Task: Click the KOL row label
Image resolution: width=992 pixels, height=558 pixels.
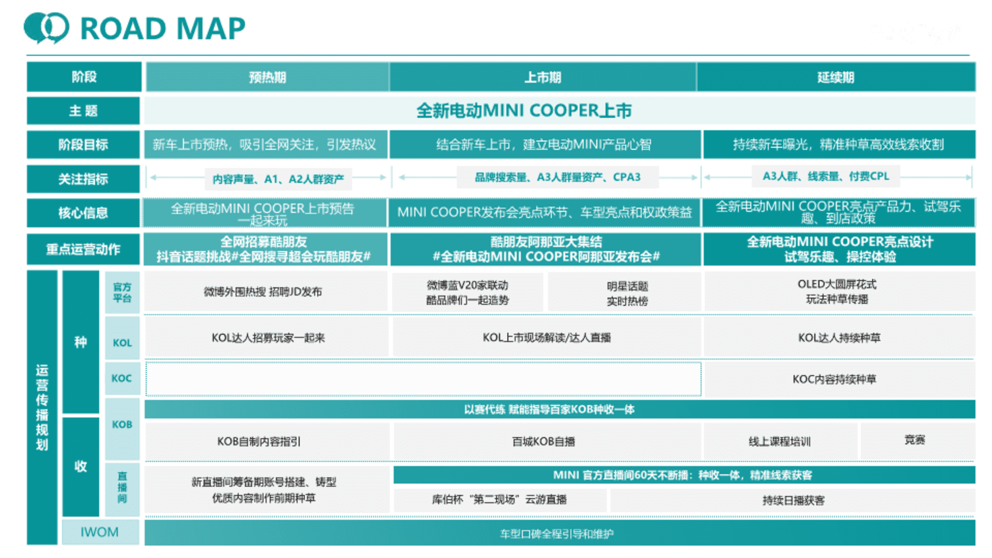Action: (x=122, y=338)
